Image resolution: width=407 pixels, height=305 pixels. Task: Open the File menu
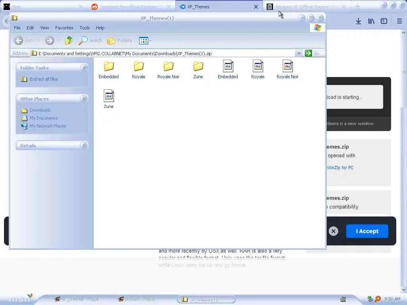pos(17,28)
